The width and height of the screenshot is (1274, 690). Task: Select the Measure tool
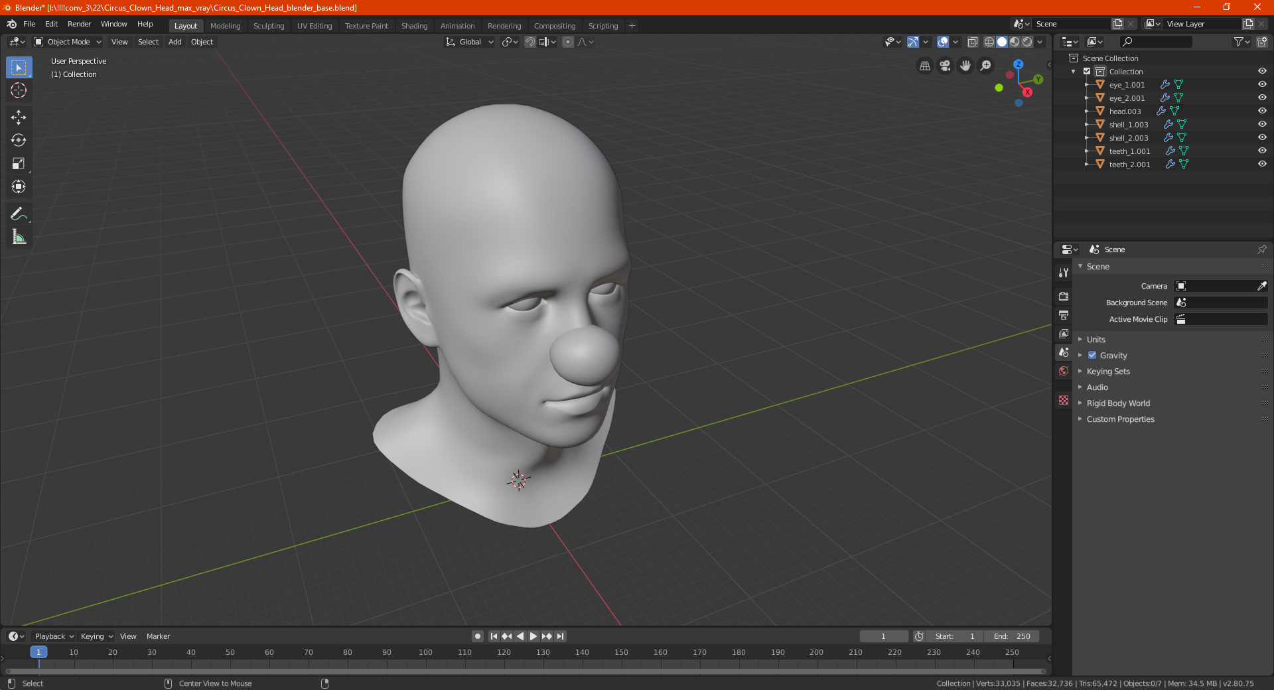(19, 237)
